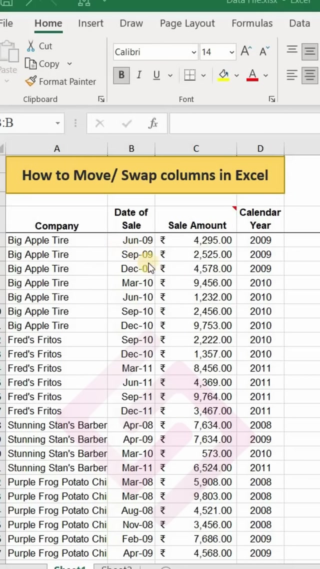Screen dimensions: 320x569
Task: Expand the font size 14 dropdown
Action: click(231, 52)
